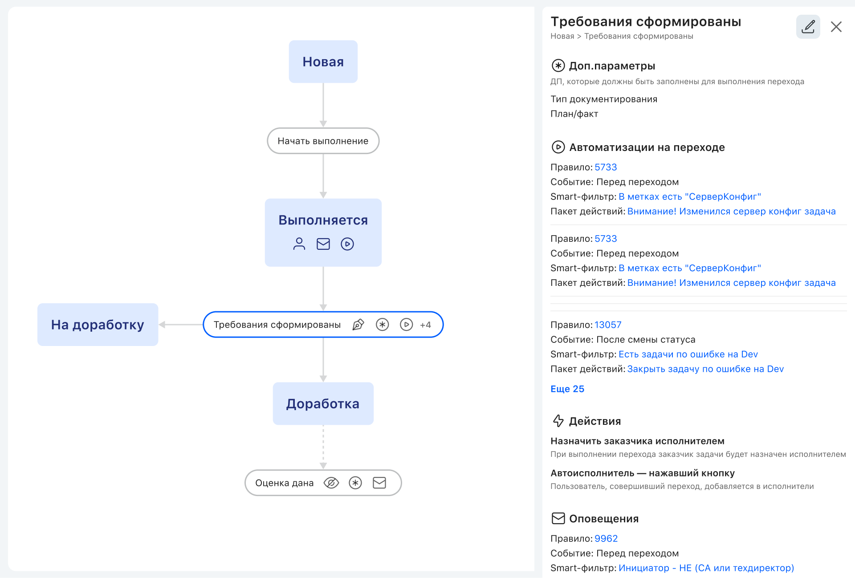Click the hidden-transition eye icon on Оценка дана
Screen dimensions: 855x578
tap(331, 482)
